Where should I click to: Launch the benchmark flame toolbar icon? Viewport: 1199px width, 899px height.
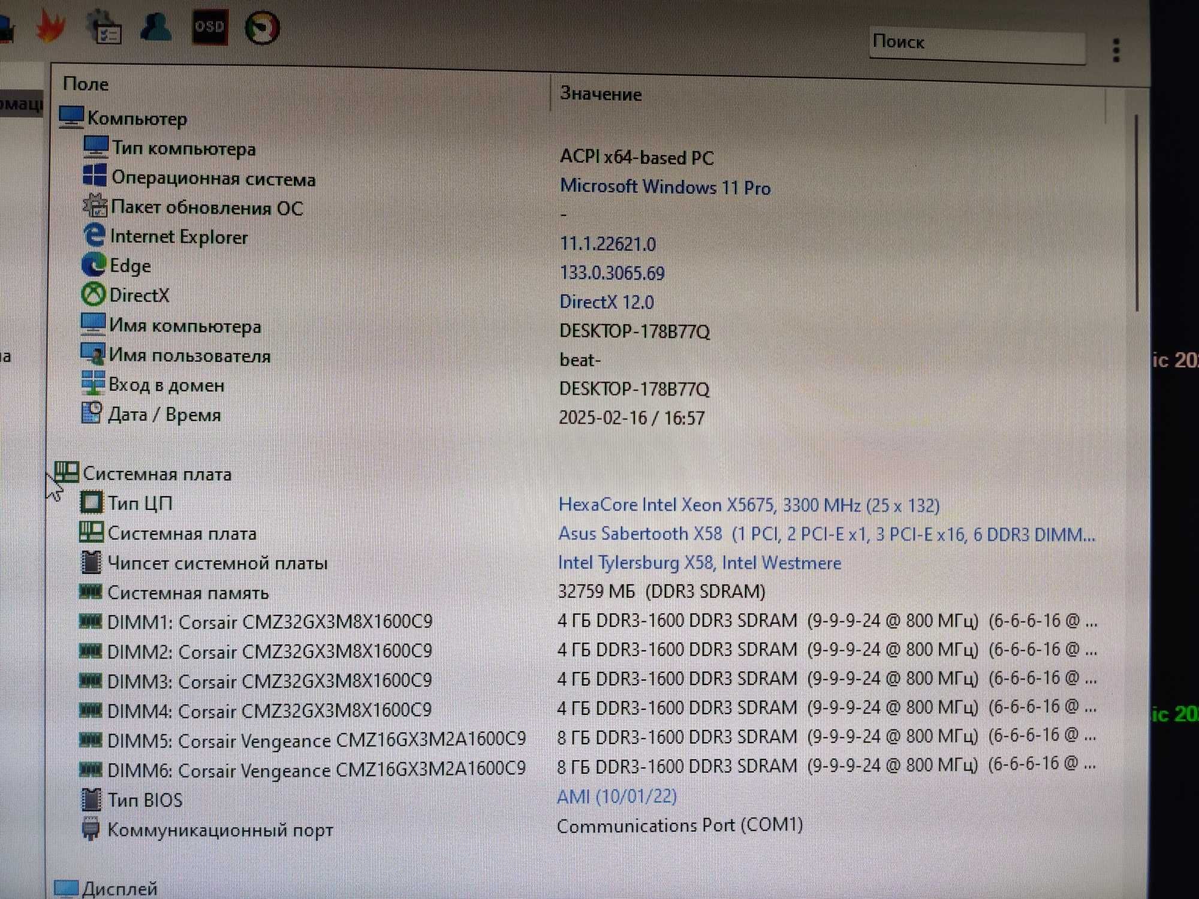pyautogui.click(x=50, y=26)
